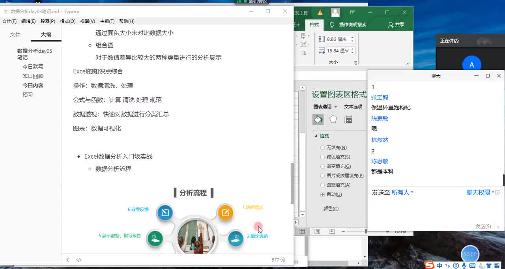Open Typora Paragraph menu 段落(P)

click(48, 21)
